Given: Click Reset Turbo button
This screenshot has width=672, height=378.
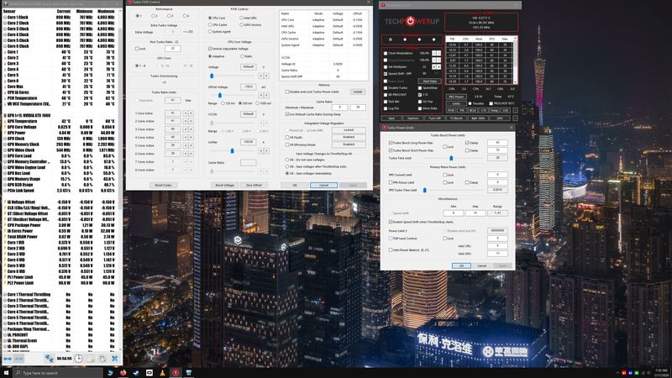Looking at the screenshot, I should coord(163,185).
